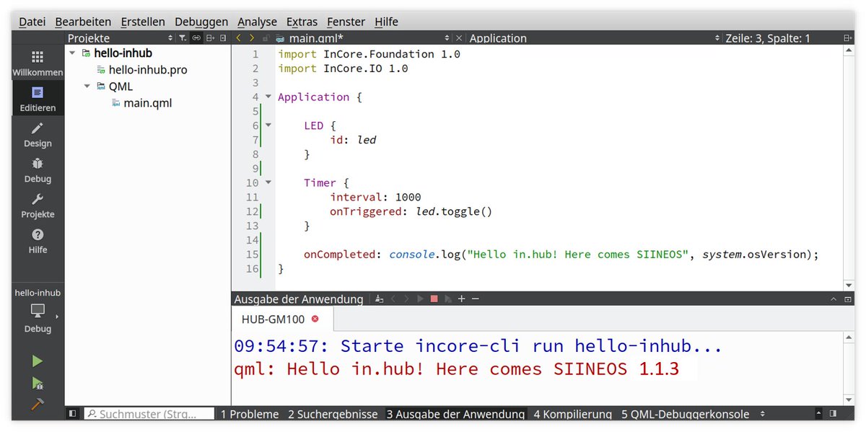
Task: Open Debug mode in sidebar
Action: [x=38, y=170]
